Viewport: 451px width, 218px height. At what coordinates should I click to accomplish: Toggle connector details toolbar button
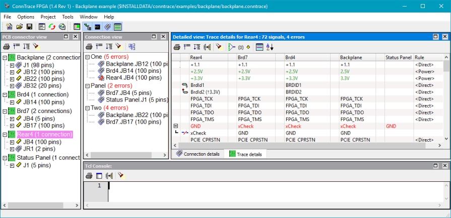107,27
